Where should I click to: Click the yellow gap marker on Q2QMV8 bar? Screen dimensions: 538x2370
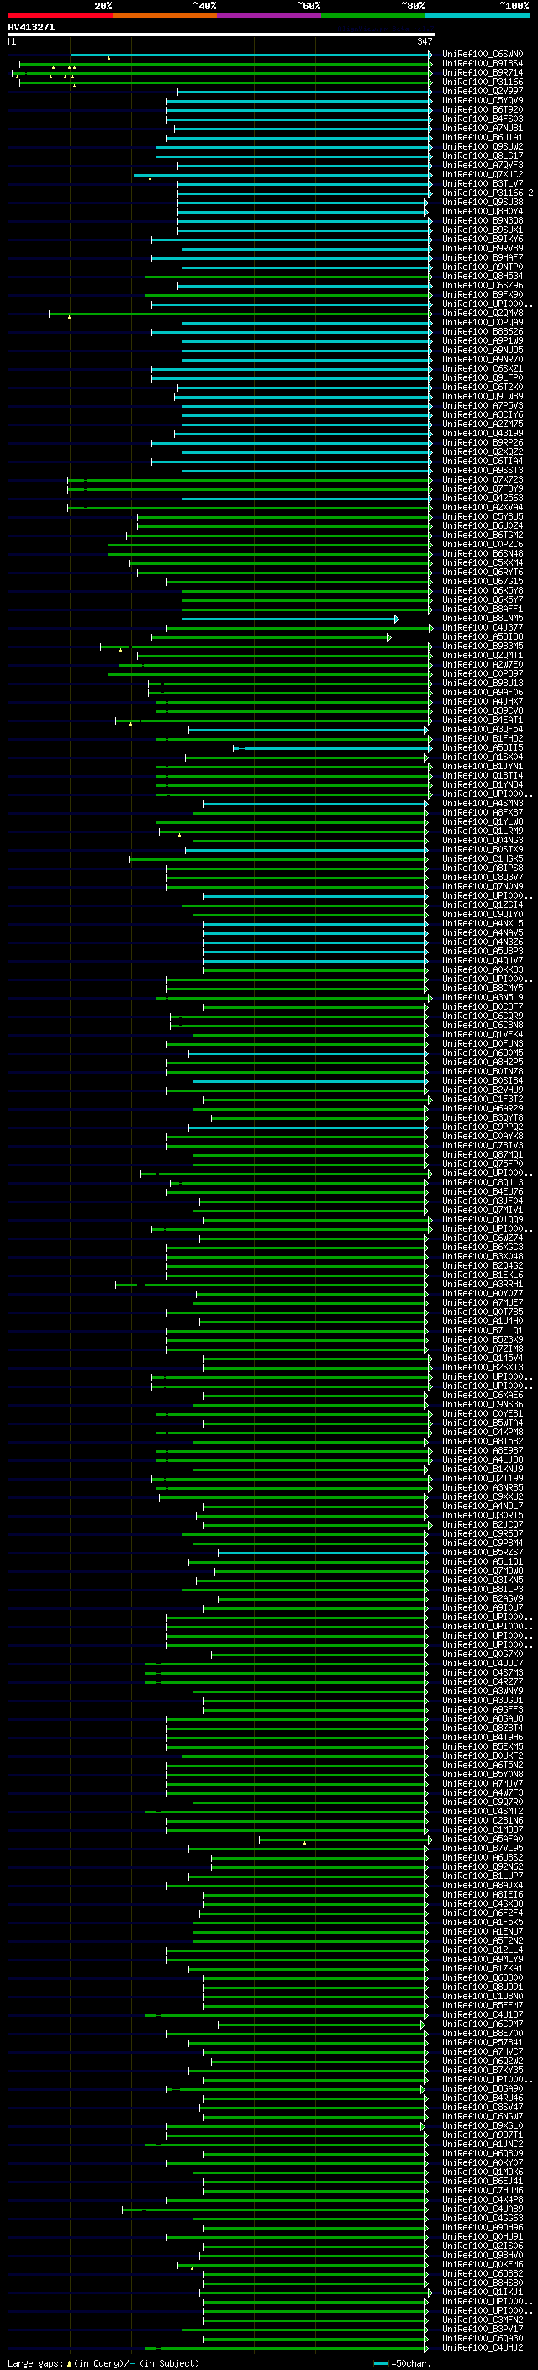coord(69,316)
